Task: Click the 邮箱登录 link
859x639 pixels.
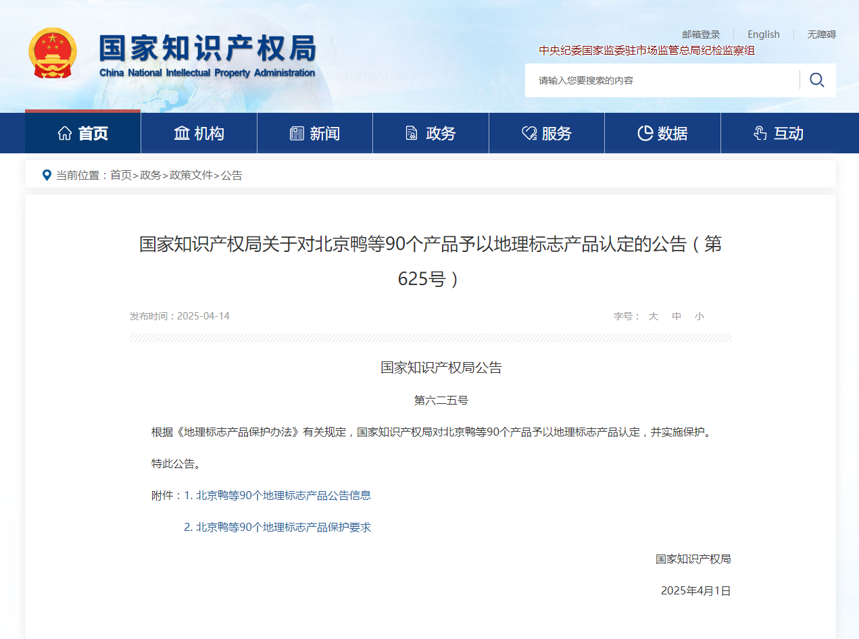Action: point(701,34)
